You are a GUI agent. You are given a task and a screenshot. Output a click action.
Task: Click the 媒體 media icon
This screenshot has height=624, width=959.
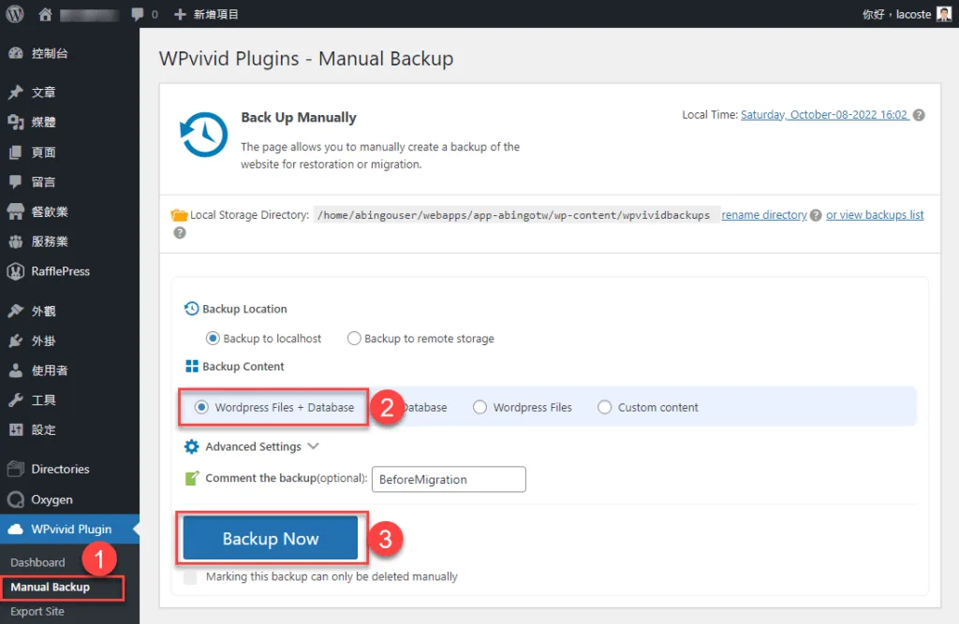coord(16,123)
